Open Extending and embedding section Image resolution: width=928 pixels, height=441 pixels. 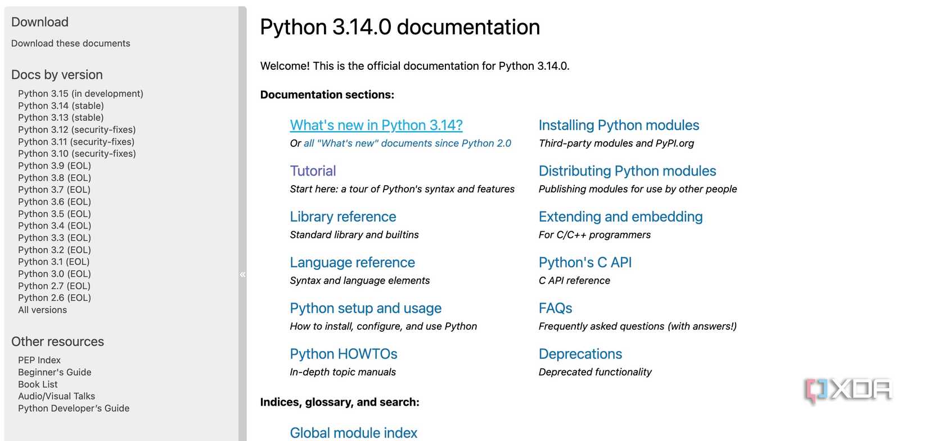click(x=620, y=217)
